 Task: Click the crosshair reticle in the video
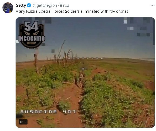pyautogui.click(x=83, y=69)
